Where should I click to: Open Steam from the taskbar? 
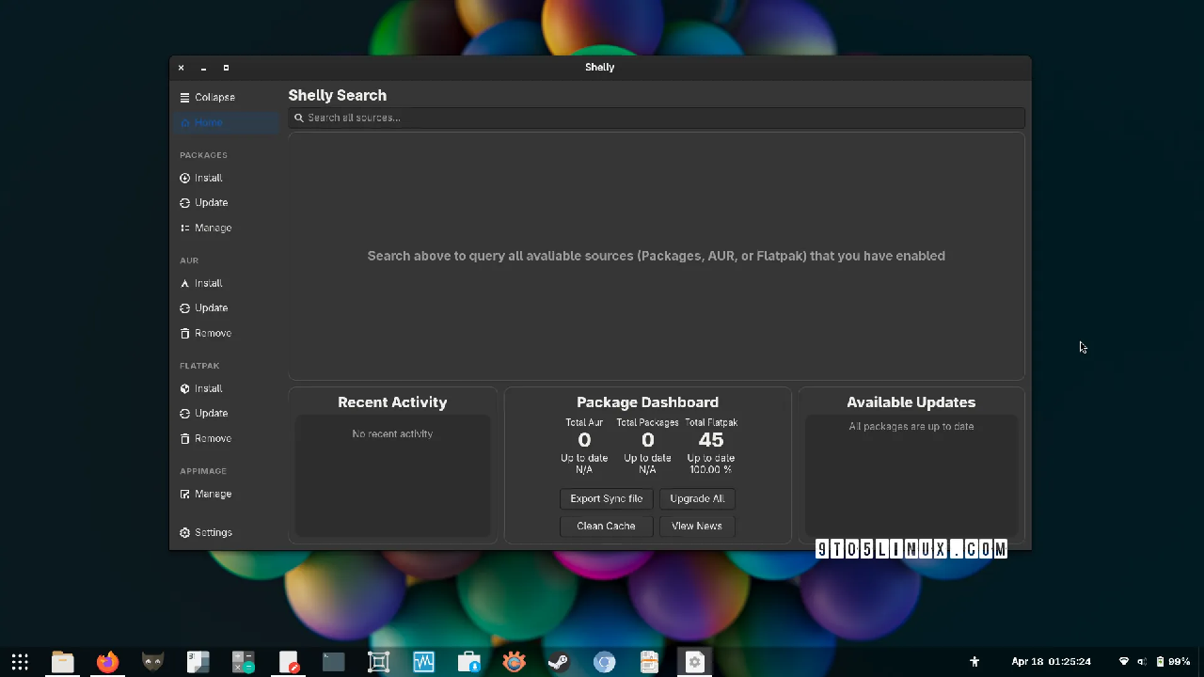coord(559,662)
